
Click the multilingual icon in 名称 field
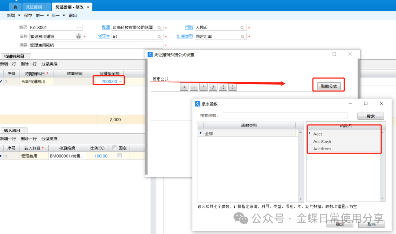point(78,36)
